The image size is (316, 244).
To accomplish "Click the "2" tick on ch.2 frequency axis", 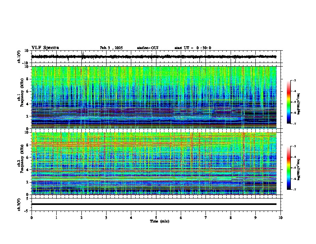I will click(x=28, y=182).
